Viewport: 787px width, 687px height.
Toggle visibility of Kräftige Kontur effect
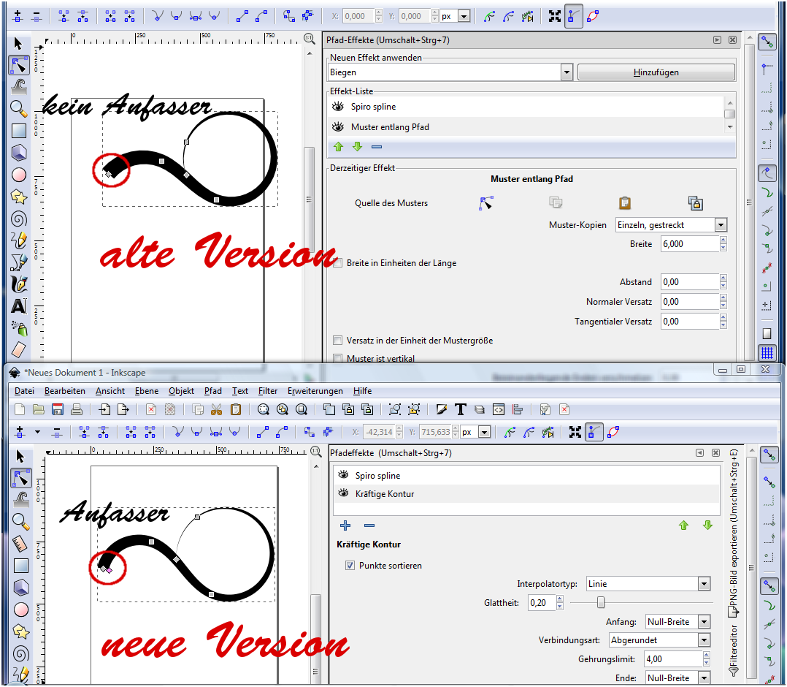(x=343, y=493)
